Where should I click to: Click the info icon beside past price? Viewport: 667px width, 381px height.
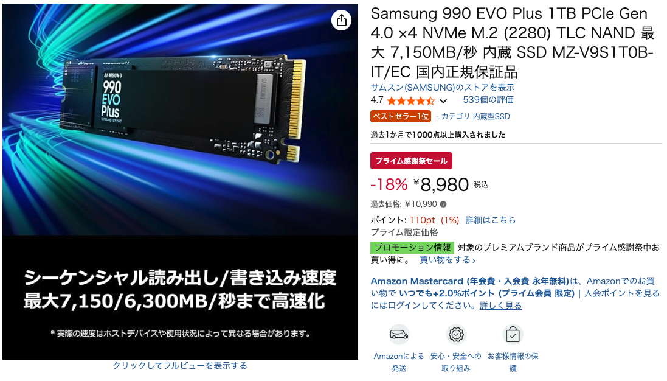pos(443,204)
